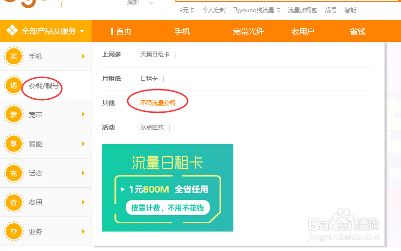Click the 按量计费，不用不花钱 pill button

tap(168, 208)
